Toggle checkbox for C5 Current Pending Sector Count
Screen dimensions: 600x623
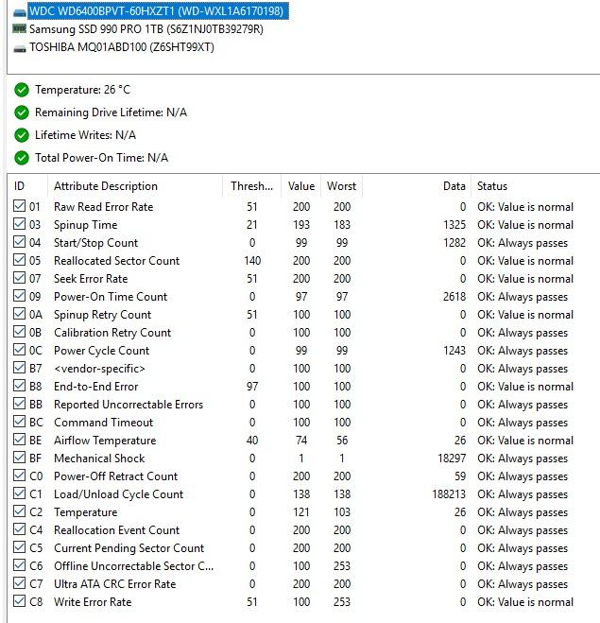click(x=19, y=547)
